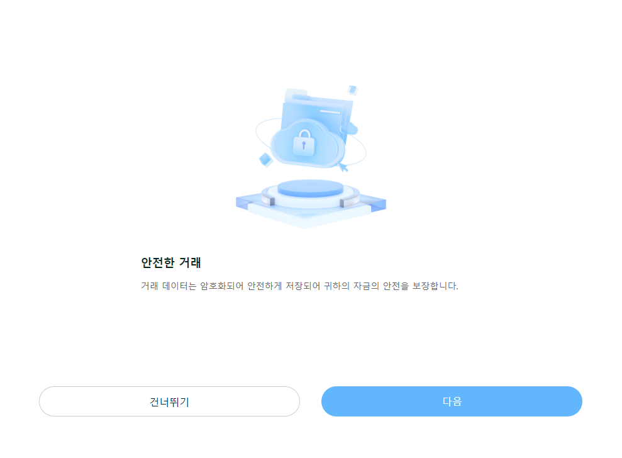Viewport: 622px width, 458px height.
Task: Skip onboarding with the 건너뛰기 button
Action: (x=169, y=401)
